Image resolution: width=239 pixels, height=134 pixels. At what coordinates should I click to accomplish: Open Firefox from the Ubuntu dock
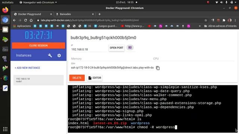(x=5, y=10)
